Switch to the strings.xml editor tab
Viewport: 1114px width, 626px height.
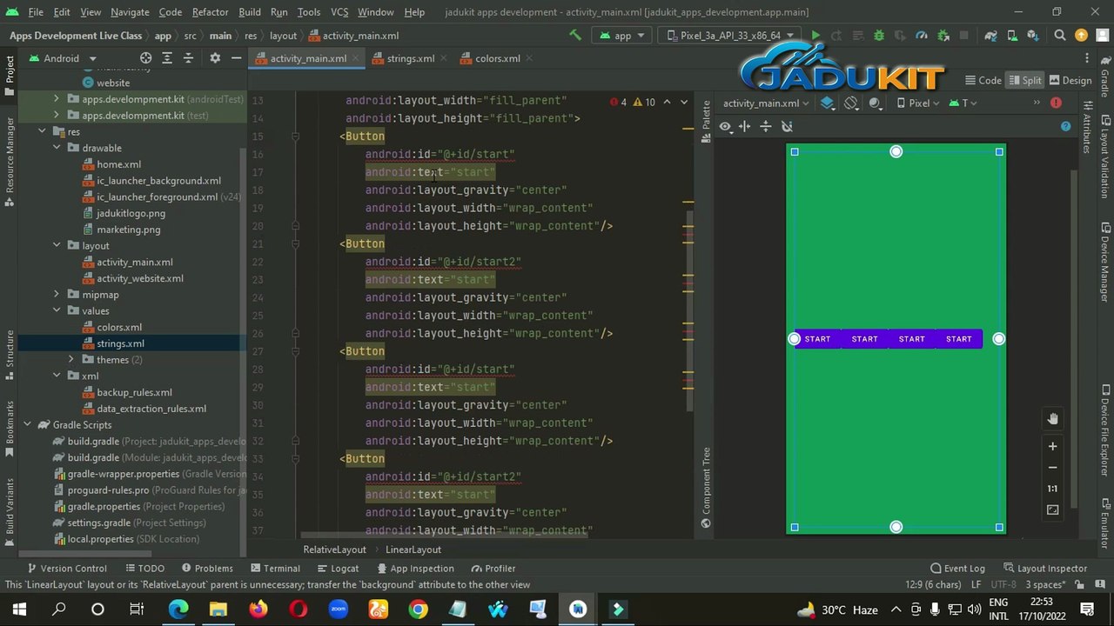410,58
